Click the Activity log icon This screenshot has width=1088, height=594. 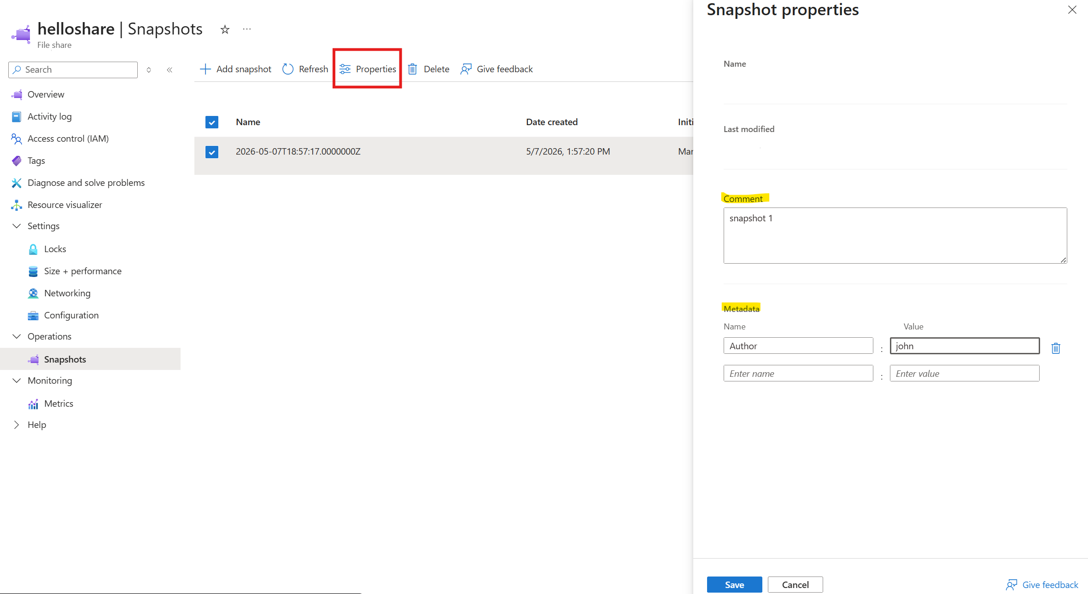coord(17,116)
